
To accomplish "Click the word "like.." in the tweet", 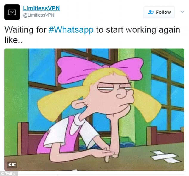I will [x=13, y=40].
